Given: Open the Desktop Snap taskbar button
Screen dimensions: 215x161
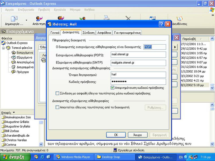Looking at the screenshot, I should tap(114, 157).
